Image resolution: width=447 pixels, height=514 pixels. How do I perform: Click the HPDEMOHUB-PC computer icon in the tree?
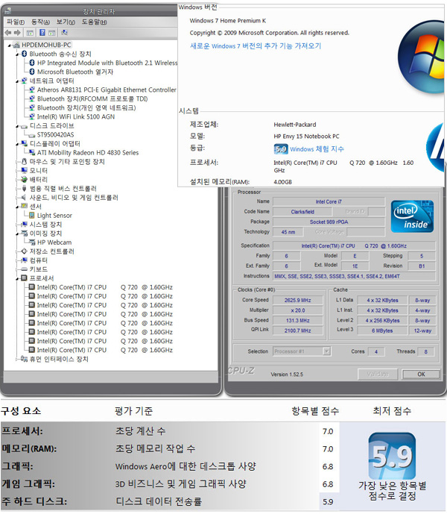click(x=16, y=45)
